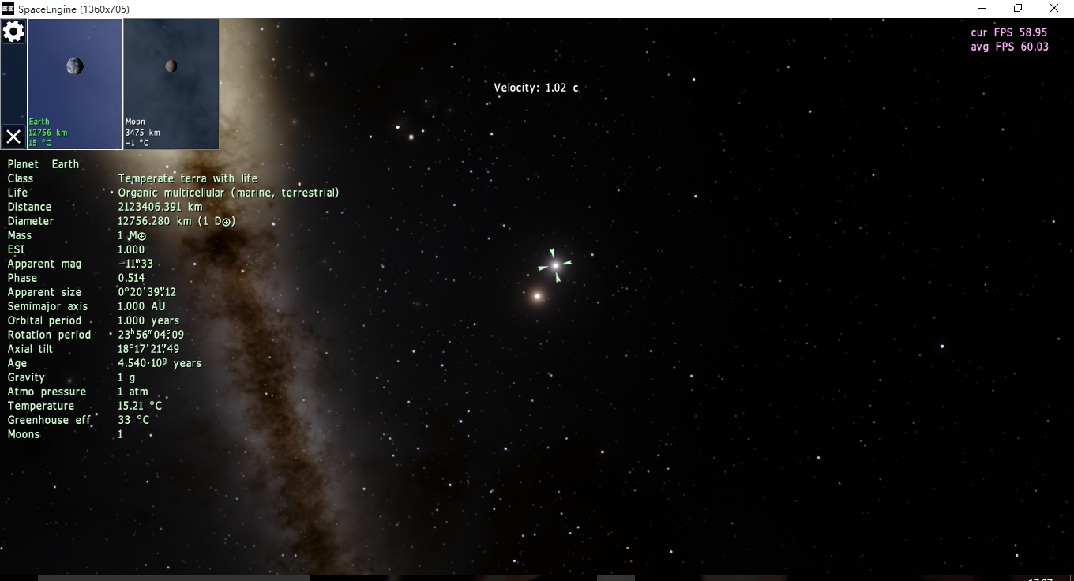Click the 'Moon' label in its thumbnail
1074x581 pixels.
pos(135,122)
